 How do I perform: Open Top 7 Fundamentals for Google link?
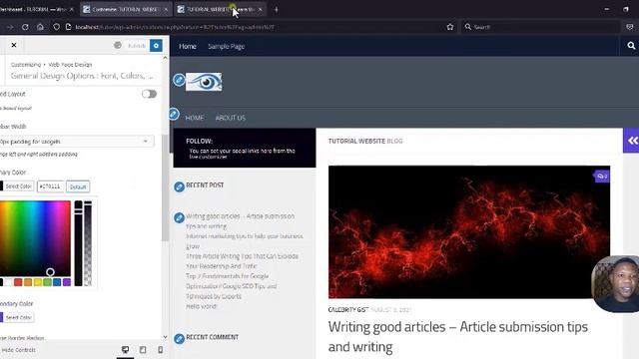tap(231, 286)
